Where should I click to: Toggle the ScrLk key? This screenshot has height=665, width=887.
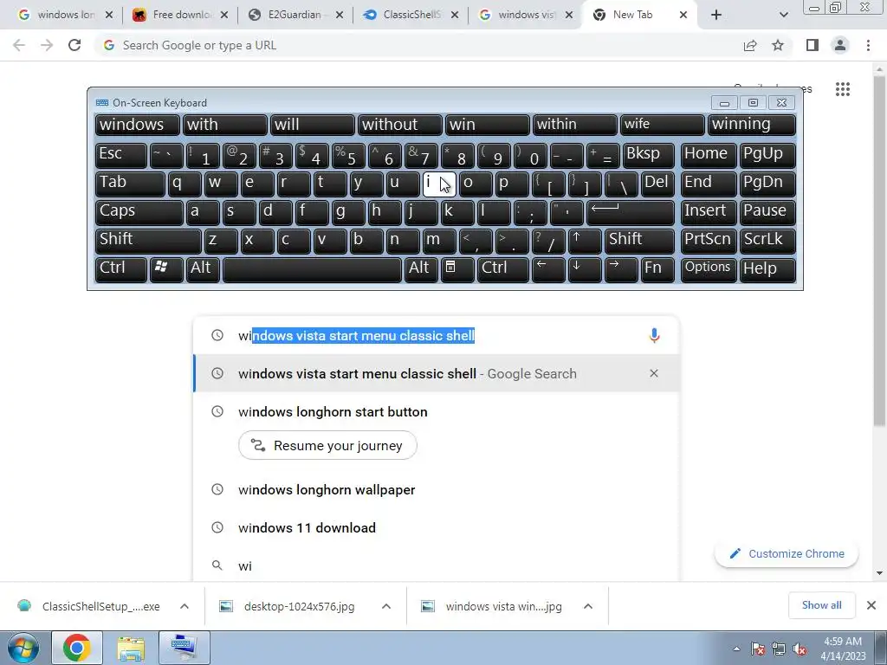[x=767, y=240]
